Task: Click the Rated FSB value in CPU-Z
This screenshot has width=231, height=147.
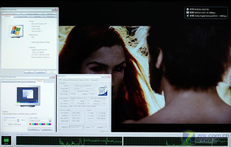Action: tap(76, 121)
